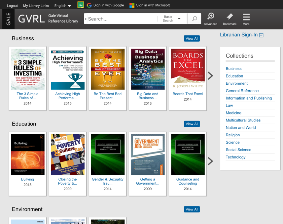Image resolution: width=283 pixels, height=224 pixels.
Task: Click the Bookmark icon
Action: coord(230,19)
